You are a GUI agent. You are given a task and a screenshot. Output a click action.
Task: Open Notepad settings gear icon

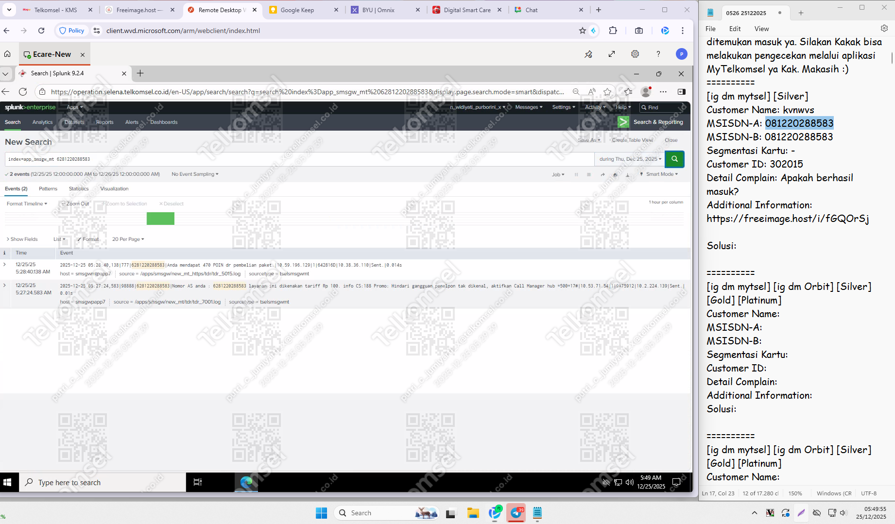pyautogui.click(x=884, y=29)
